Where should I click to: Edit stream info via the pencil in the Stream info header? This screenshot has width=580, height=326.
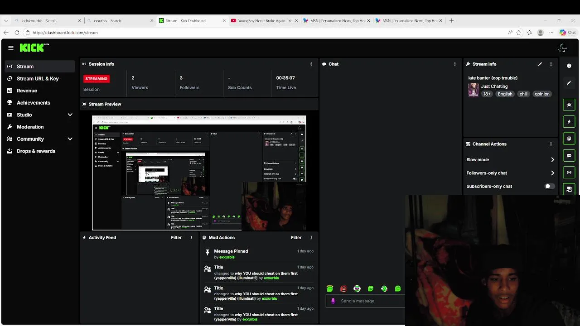pos(540,64)
